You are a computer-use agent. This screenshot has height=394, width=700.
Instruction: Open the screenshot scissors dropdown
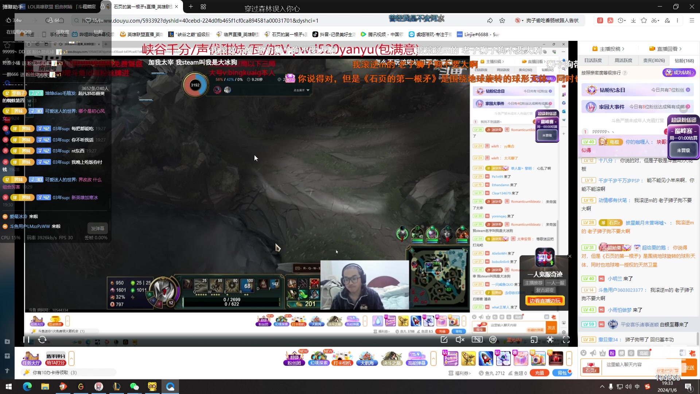point(656,20)
